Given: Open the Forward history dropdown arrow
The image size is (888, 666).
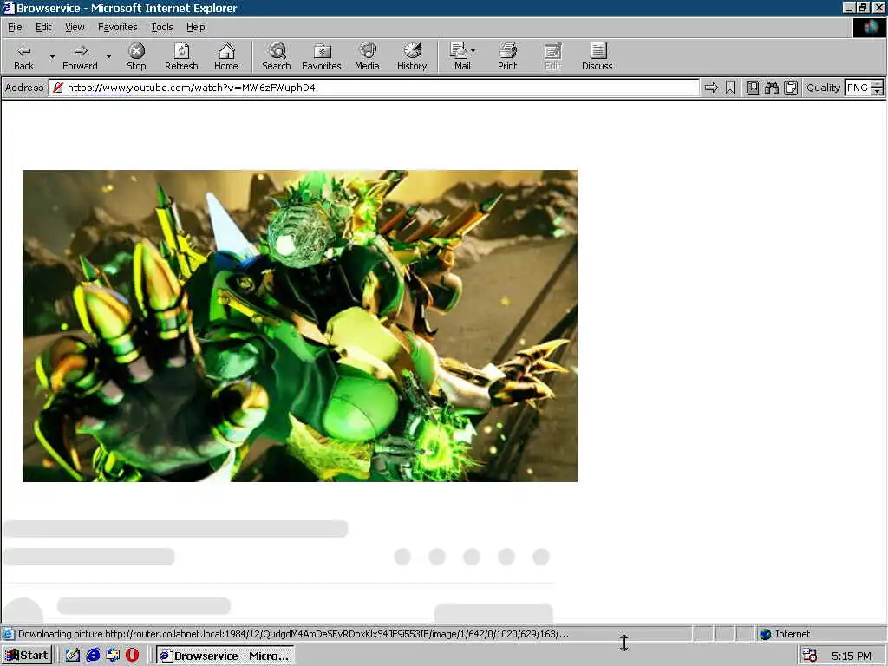Looking at the screenshot, I should (x=108, y=56).
